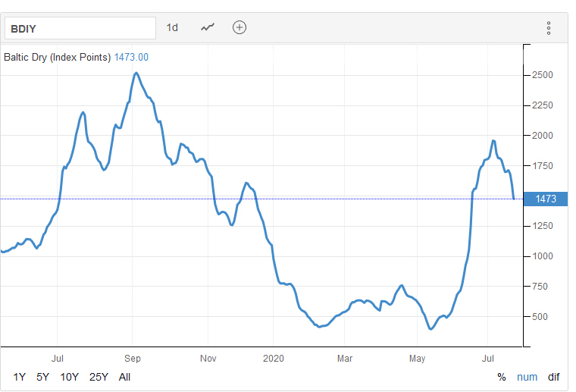Select the 10Y time range
This screenshot has height=392, width=576.
[x=70, y=378]
